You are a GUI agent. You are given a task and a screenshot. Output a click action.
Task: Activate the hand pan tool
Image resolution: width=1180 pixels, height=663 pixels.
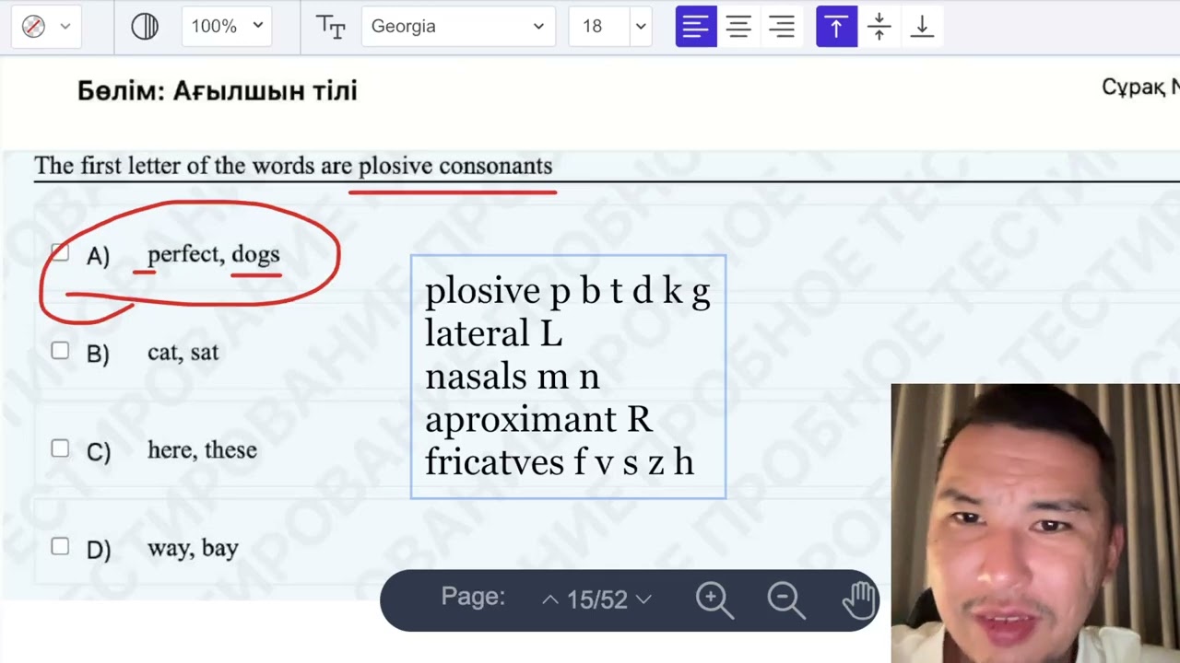[x=858, y=600]
